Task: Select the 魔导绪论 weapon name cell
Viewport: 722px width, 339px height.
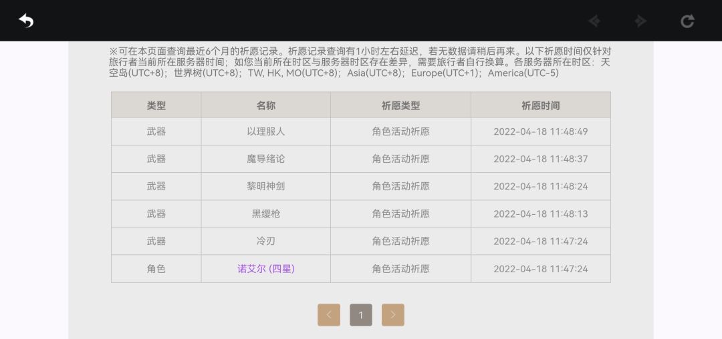Action: (x=265, y=159)
